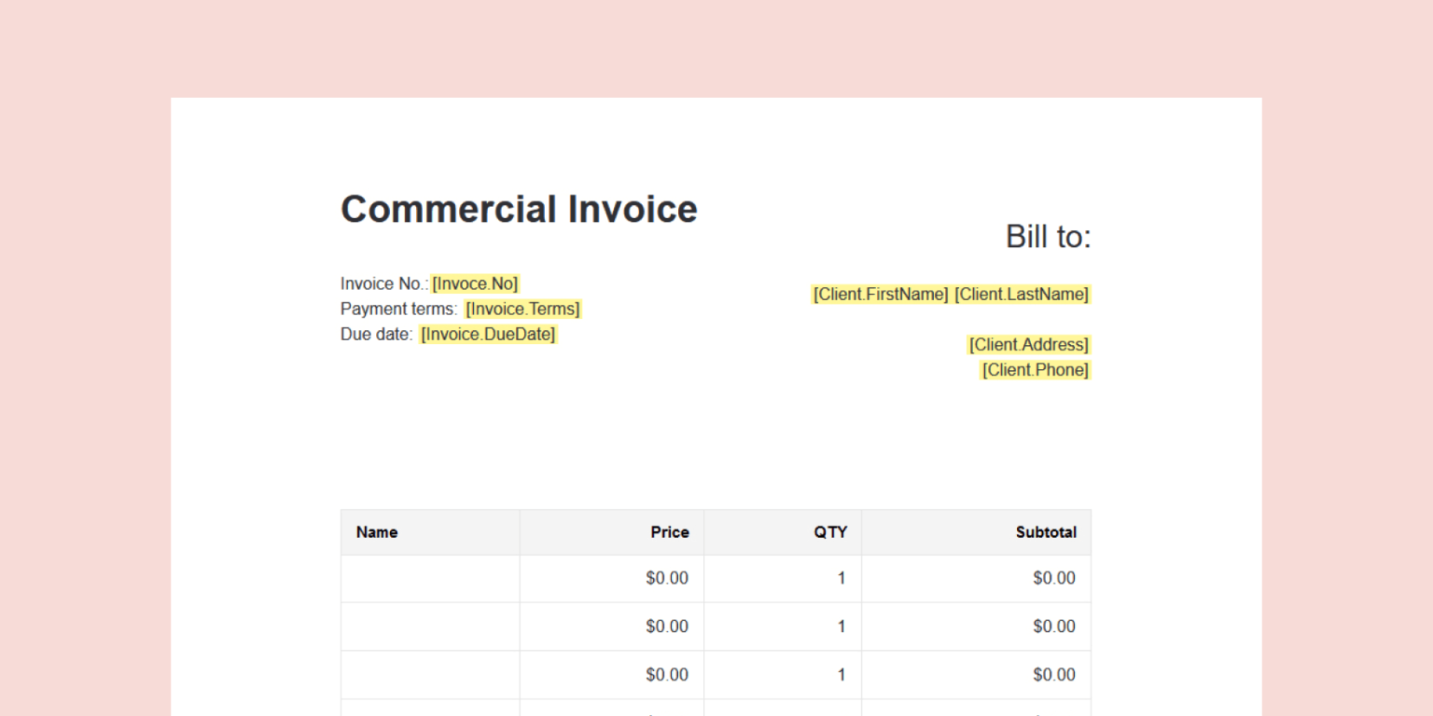
Task: Click the [Client.FirstName] token
Action: (x=881, y=295)
